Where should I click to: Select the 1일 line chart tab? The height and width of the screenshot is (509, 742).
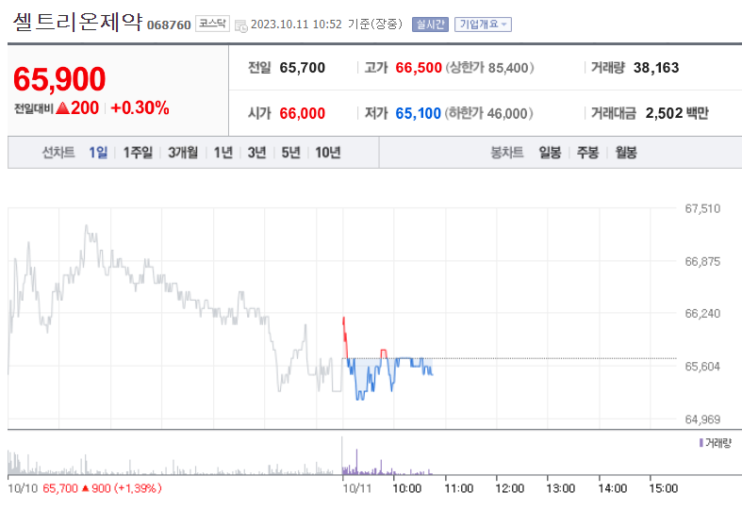[98, 153]
